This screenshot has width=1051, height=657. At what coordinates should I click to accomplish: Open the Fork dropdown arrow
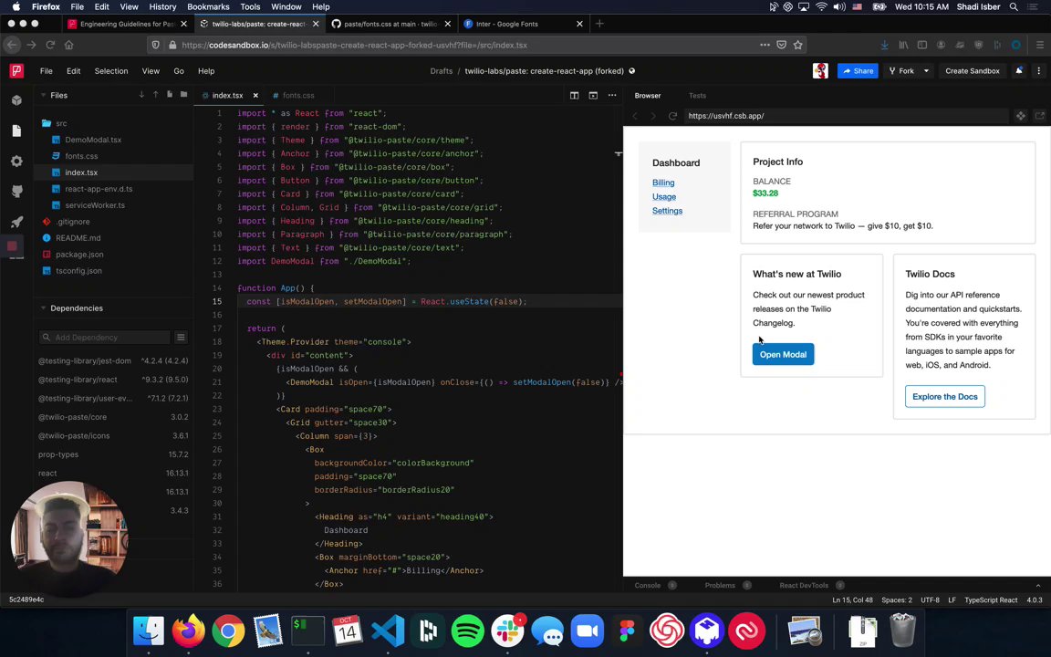click(x=926, y=70)
